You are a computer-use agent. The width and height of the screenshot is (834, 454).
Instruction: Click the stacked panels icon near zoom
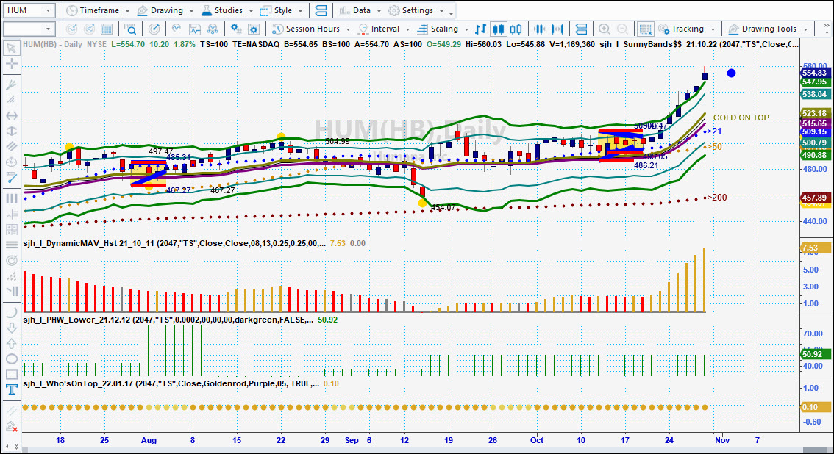[581, 29]
